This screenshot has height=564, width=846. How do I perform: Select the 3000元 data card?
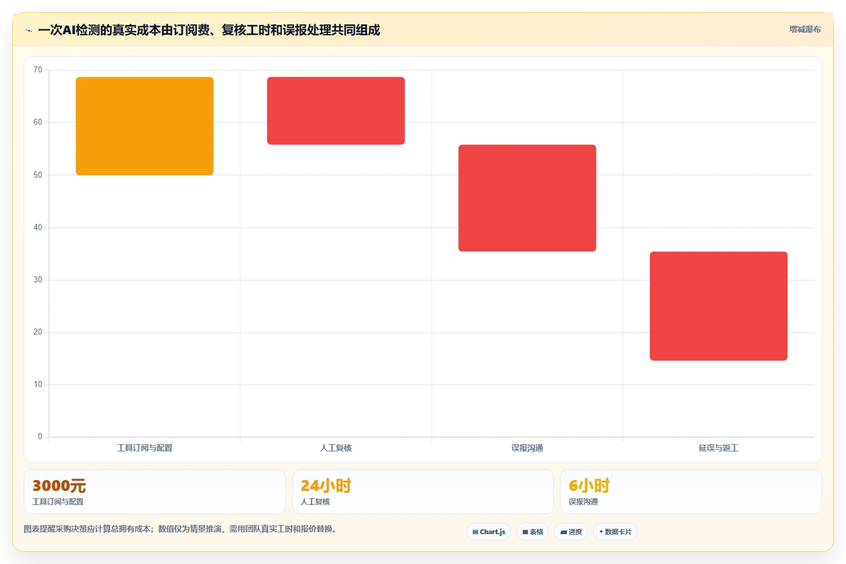155,492
